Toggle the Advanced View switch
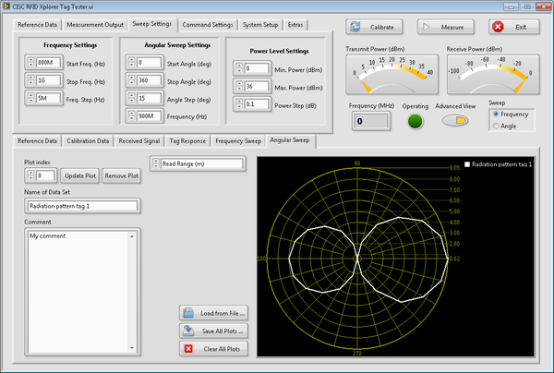Viewport: 554px width, 373px height. click(453, 122)
